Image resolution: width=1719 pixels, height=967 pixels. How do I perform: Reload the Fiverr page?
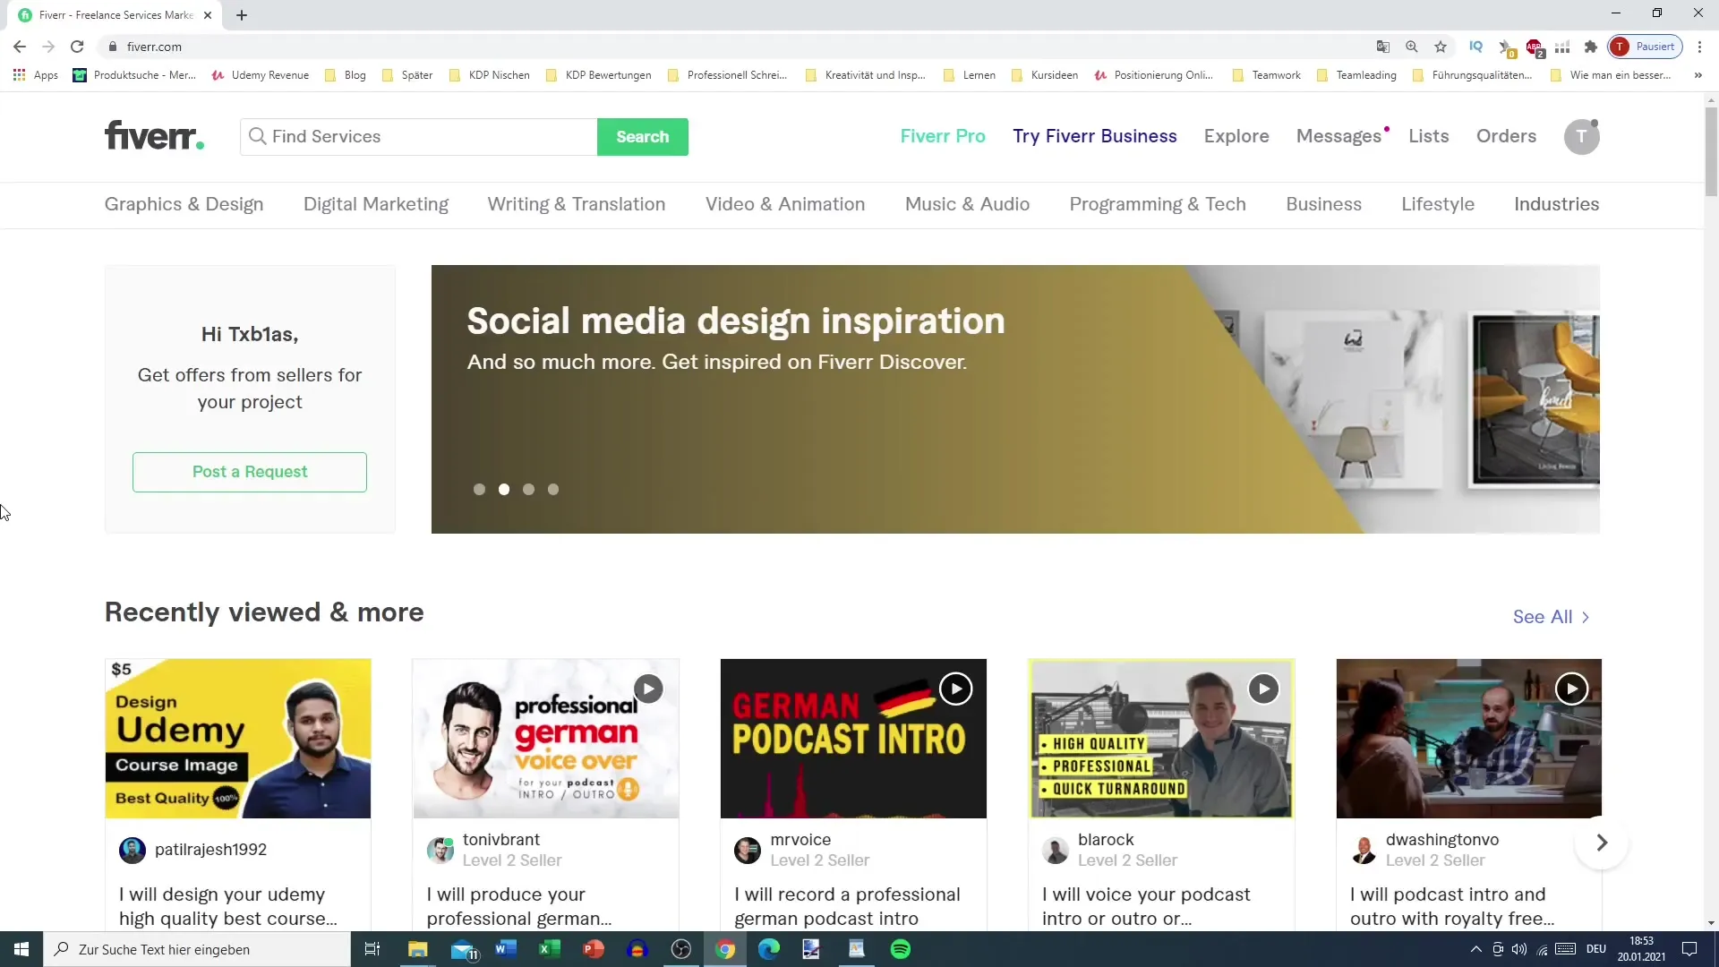tap(77, 47)
